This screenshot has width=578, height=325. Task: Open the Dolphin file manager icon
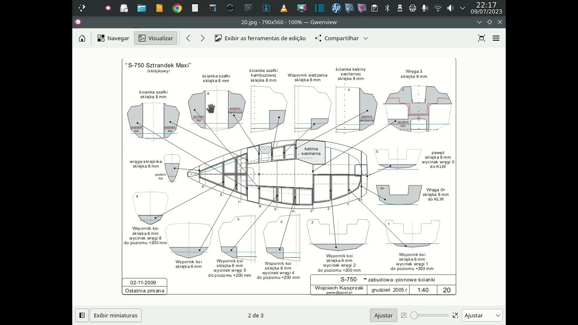point(142,8)
